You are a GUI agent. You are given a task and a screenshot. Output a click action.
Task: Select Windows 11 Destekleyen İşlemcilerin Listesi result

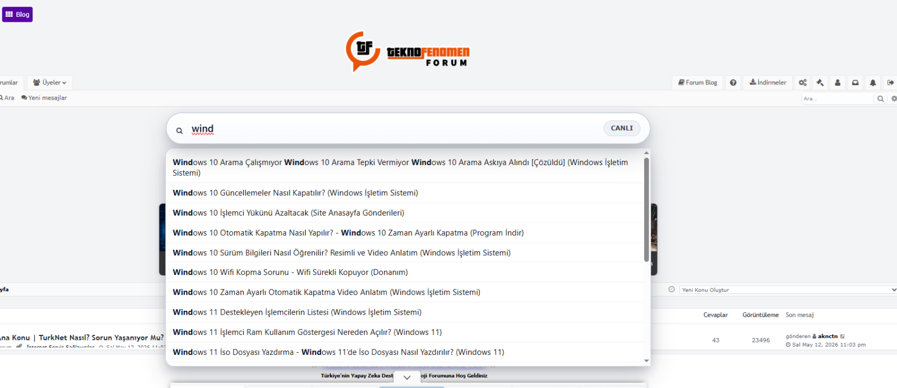pos(404,312)
